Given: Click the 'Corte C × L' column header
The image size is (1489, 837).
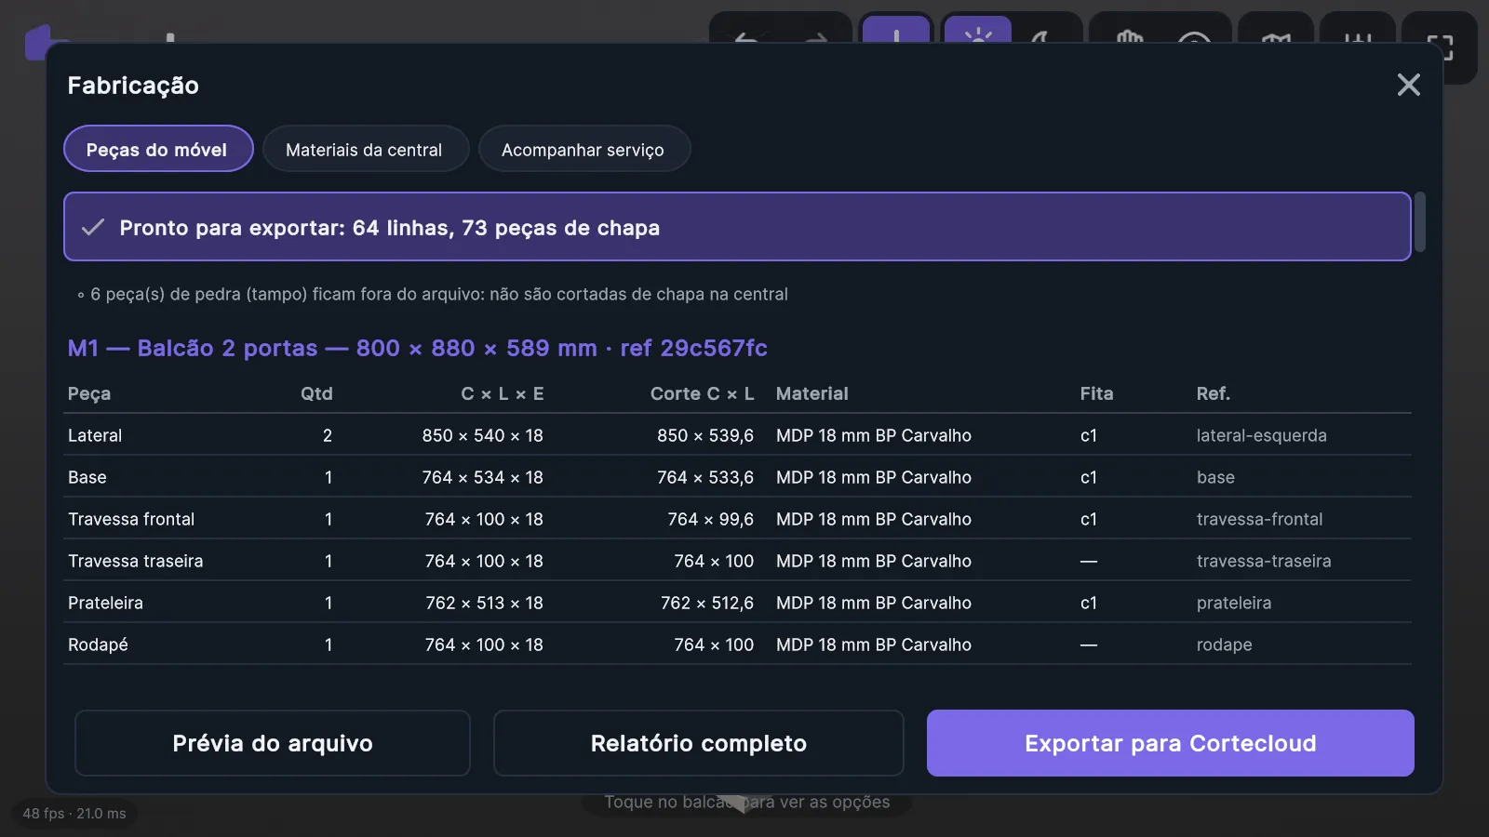Looking at the screenshot, I should 702,392.
